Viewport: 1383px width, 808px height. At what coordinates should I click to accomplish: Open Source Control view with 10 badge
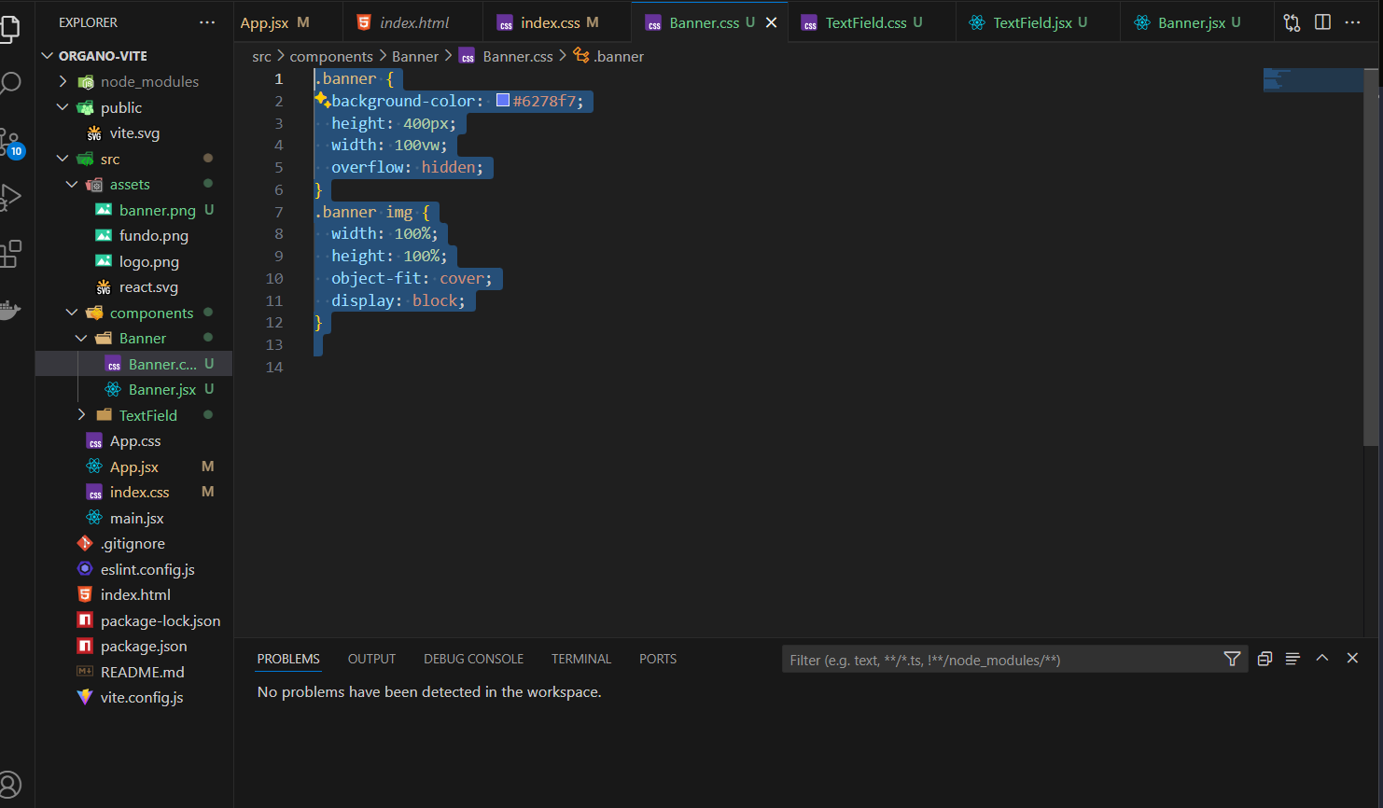click(9, 142)
